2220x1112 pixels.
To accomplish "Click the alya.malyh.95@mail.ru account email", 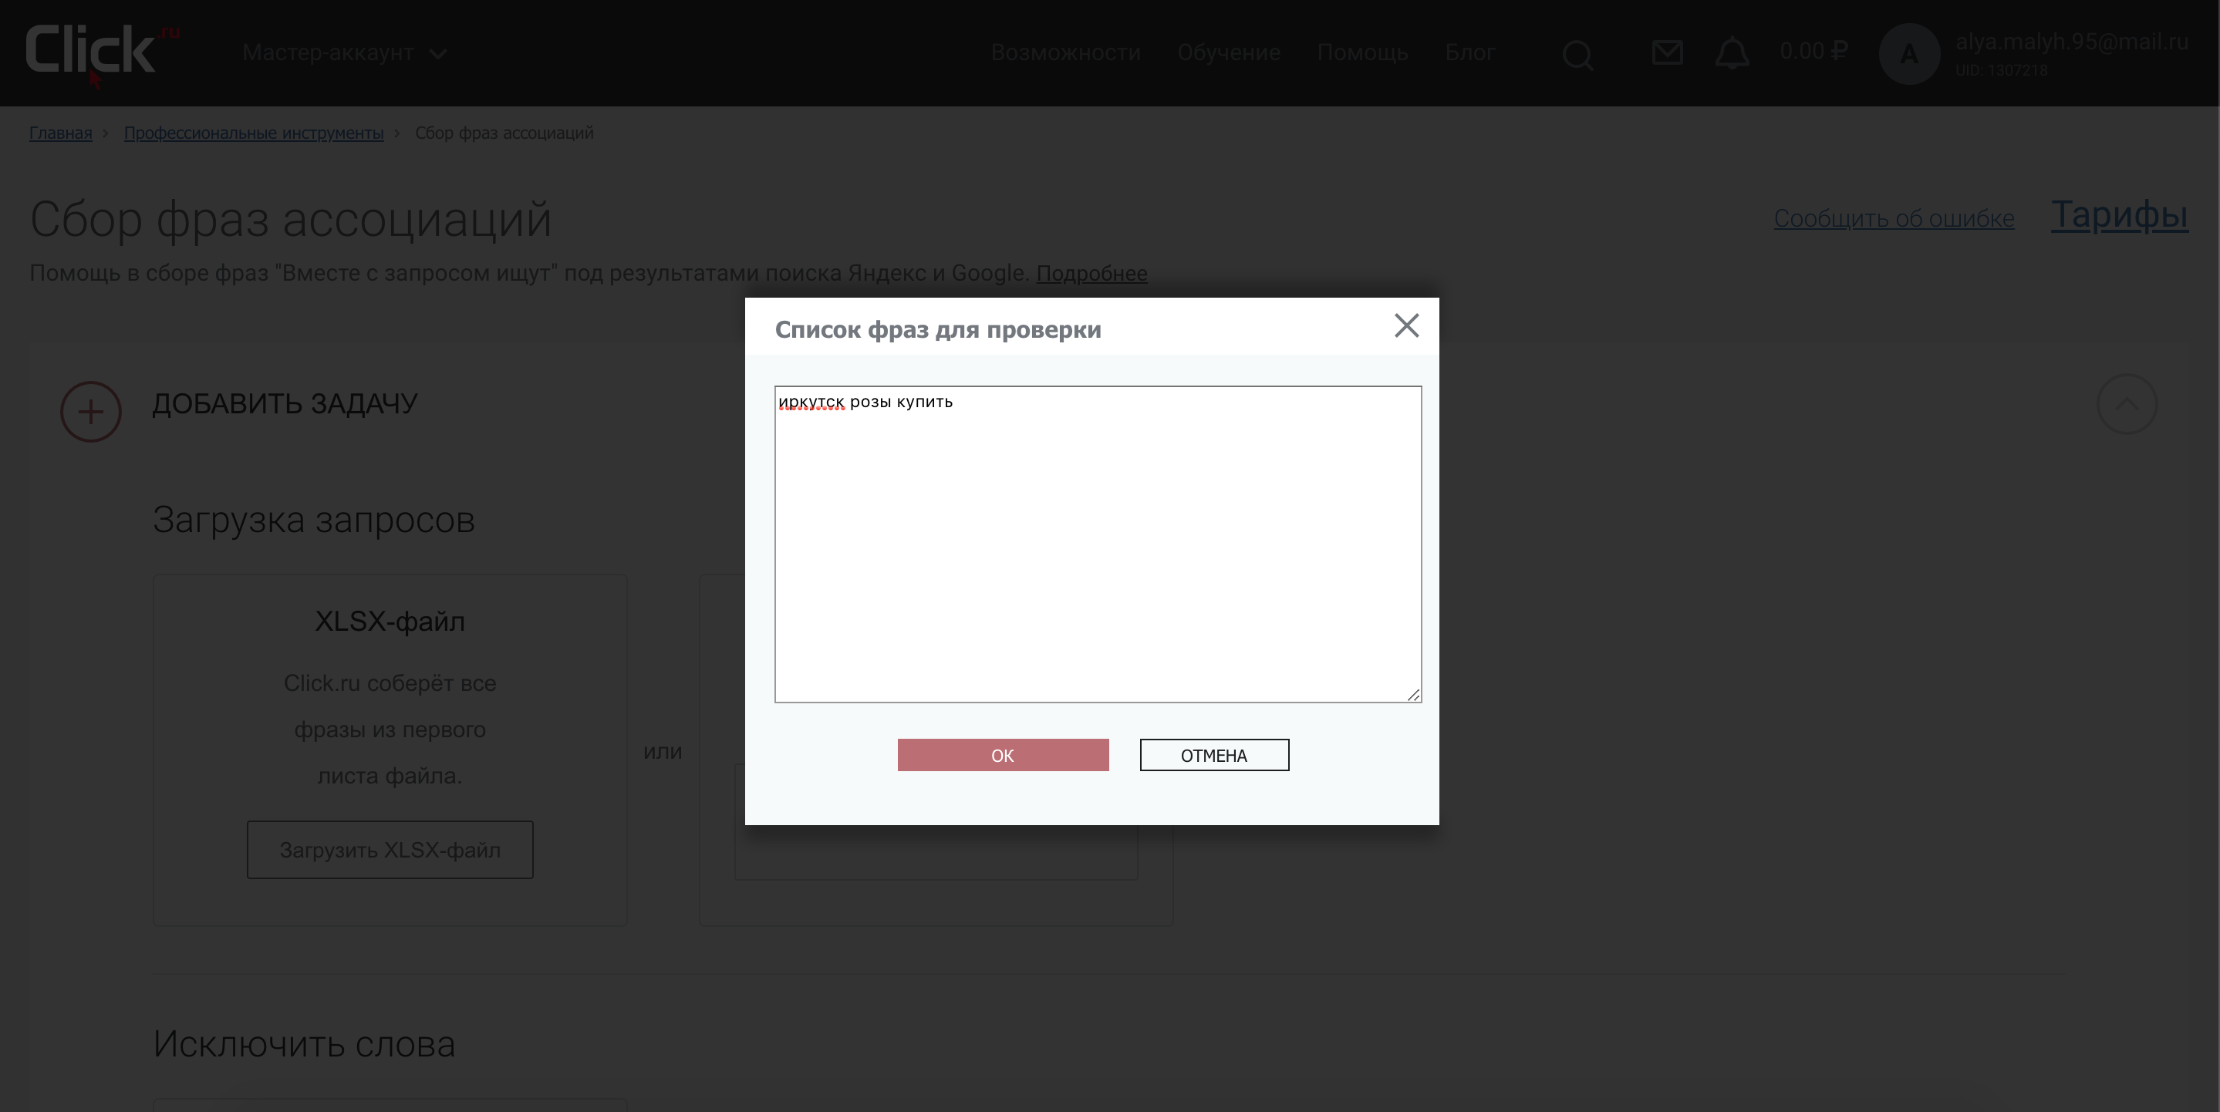I will coord(2071,42).
